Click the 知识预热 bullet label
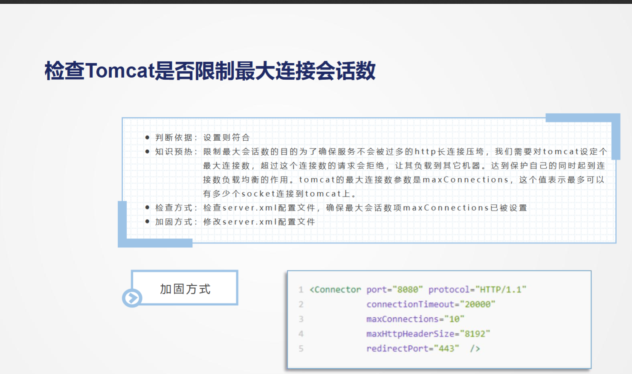The height and width of the screenshot is (374, 632). [x=176, y=151]
